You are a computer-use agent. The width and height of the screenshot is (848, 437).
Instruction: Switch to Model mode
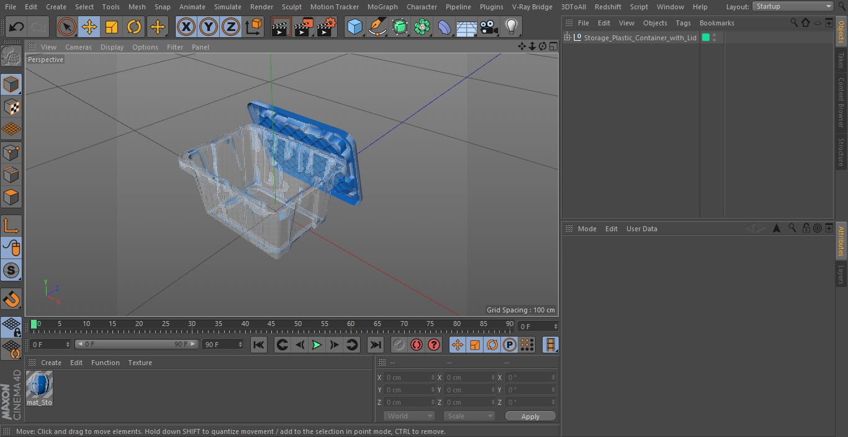point(11,84)
